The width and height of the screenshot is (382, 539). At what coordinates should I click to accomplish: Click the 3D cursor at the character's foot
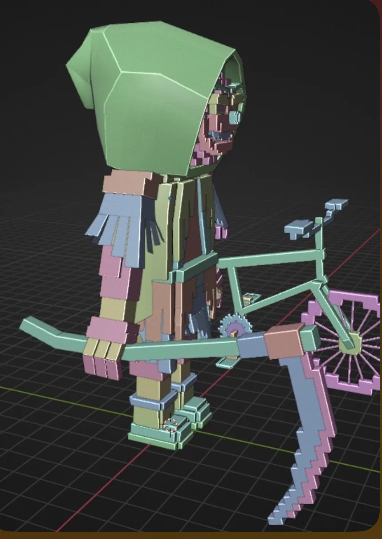tap(171, 426)
